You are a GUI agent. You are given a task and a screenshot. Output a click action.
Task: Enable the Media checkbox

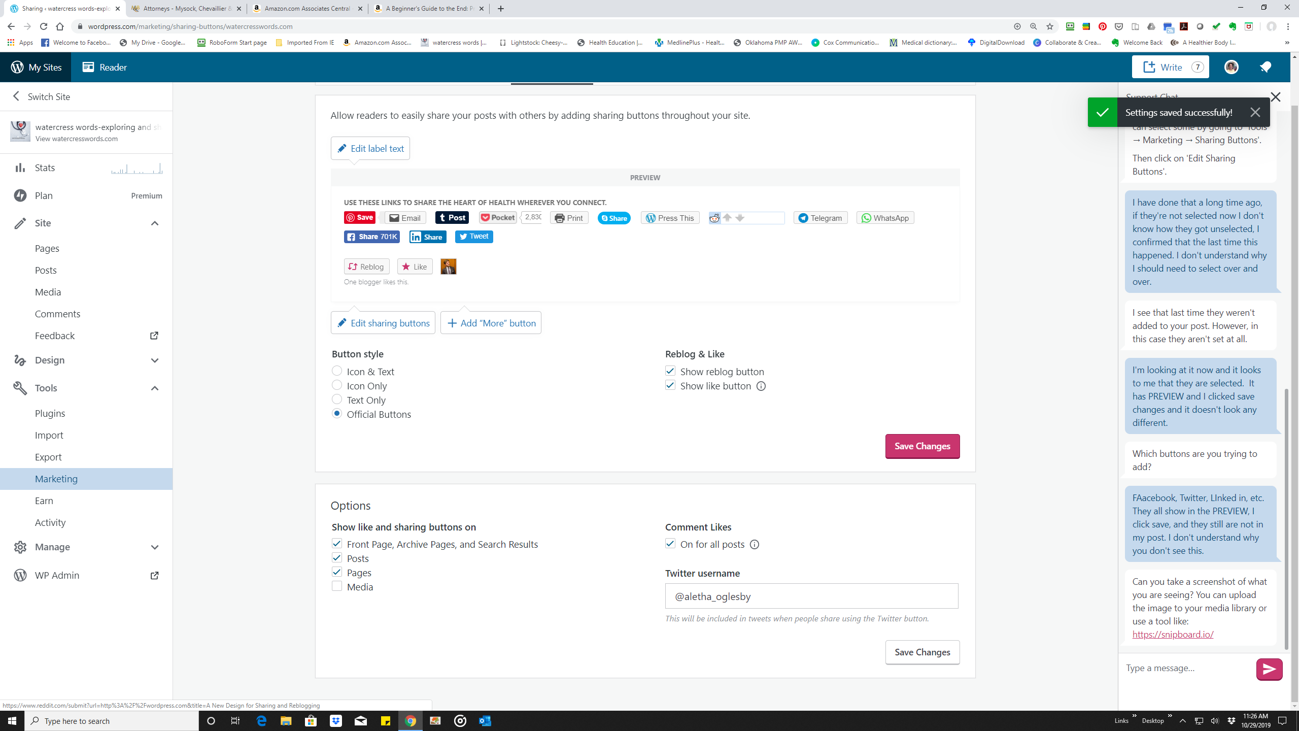[x=337, y=586]
